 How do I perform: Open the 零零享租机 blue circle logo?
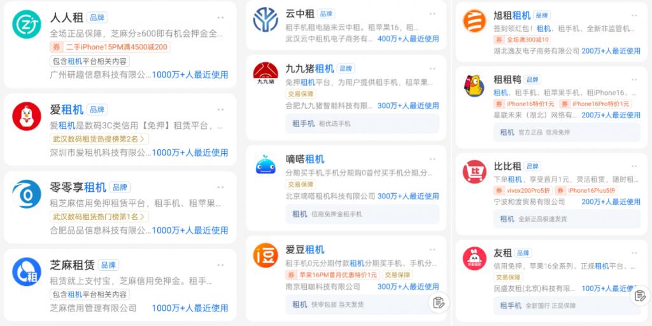coord(27,194)
